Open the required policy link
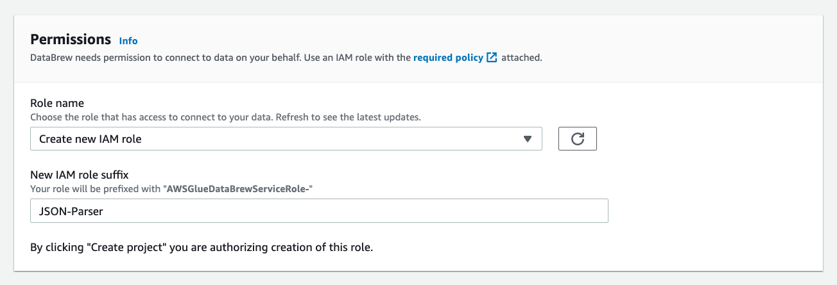Viewport: 837px width, 285px height. (448, 58)
